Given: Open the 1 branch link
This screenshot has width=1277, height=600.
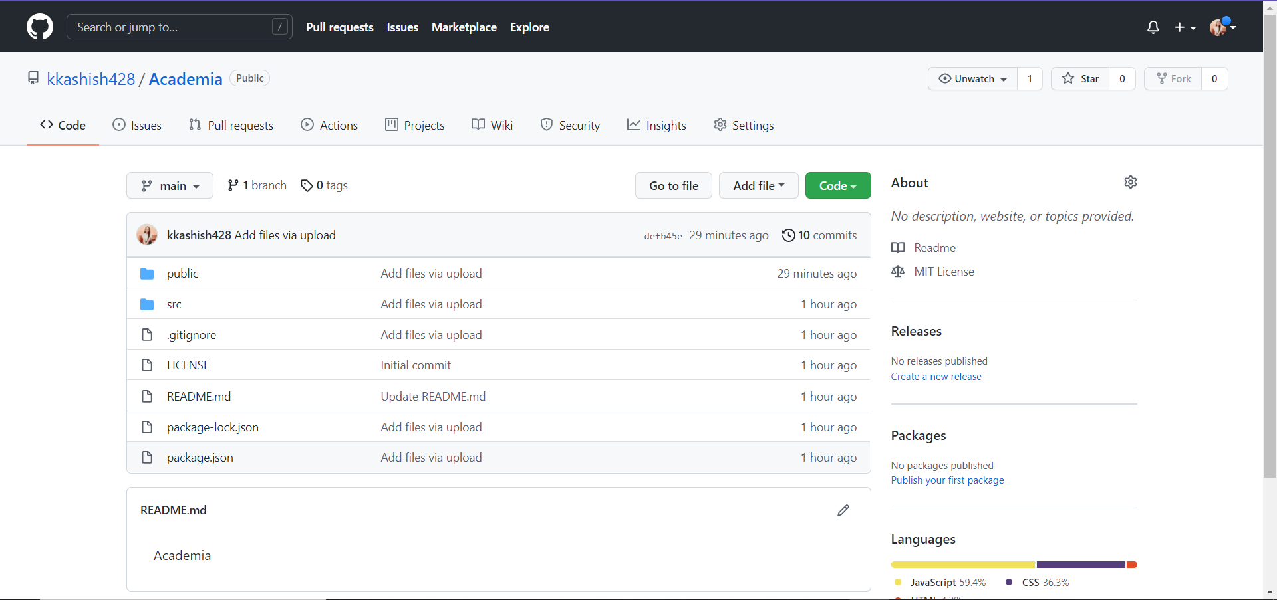Looking at the screenshot, I should 257,185.
